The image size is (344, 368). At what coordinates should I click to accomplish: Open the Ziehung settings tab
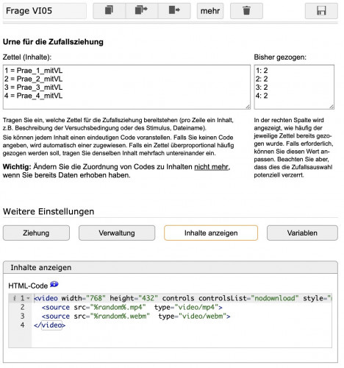coord(36,233)
